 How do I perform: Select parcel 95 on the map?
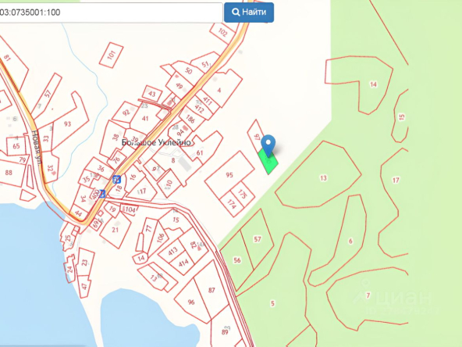(229, 175)
